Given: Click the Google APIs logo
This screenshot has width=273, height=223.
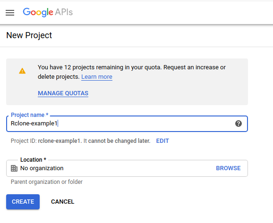Looking at the screenshot, I should [x=48, y=12].
